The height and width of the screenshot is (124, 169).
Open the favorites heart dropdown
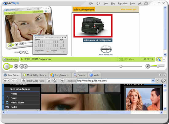coord(62,81)
